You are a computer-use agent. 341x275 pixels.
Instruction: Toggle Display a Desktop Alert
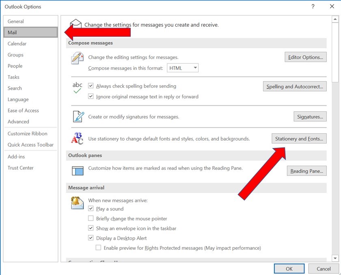pyautogui.click(x=91, y=238)
